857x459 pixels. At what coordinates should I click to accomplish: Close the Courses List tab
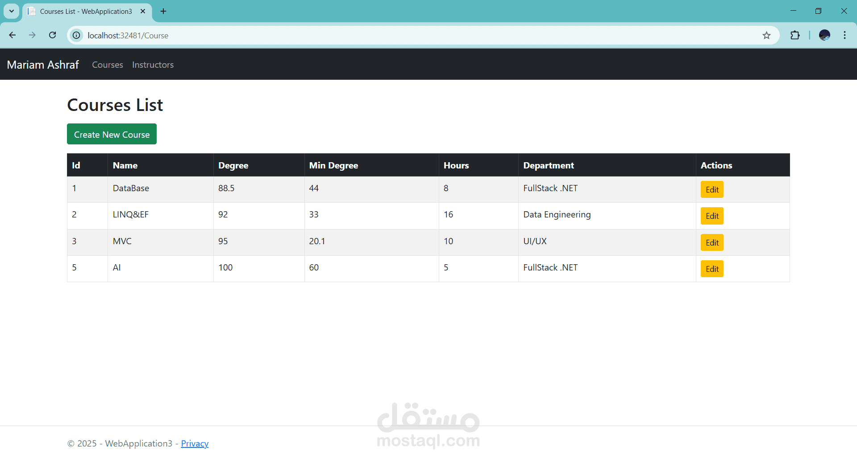[143, 11]
